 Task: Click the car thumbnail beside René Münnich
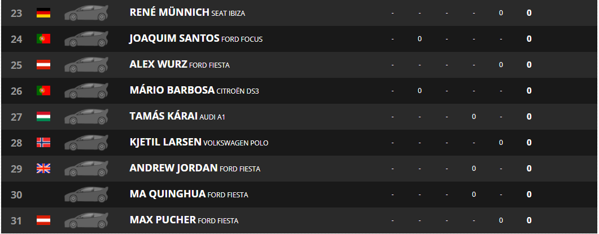86,12
